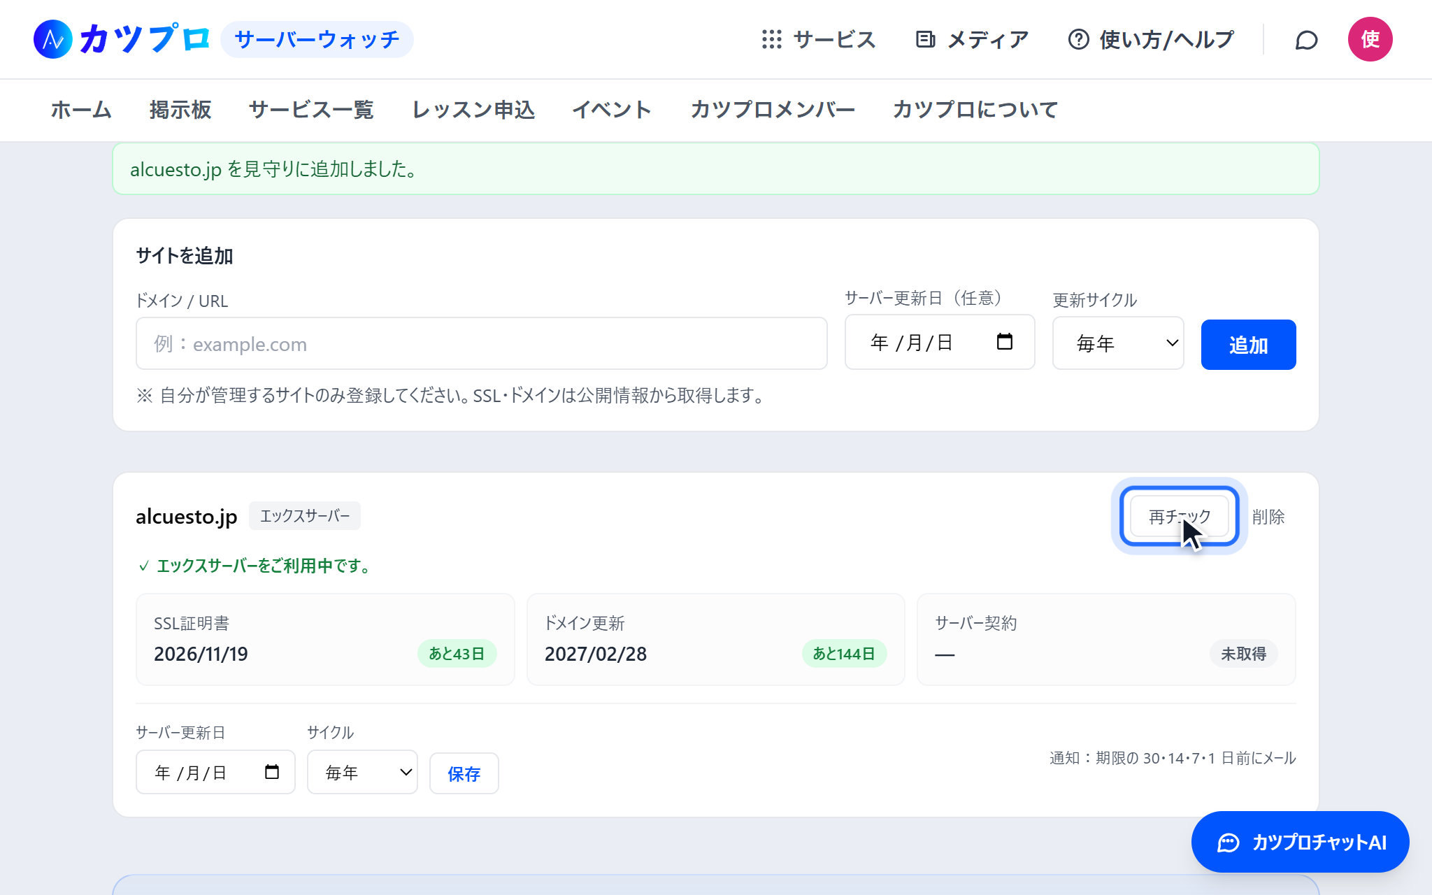1432x895 pixels.
Task: Click the alcuesto.jp site name
Action: [187, 517]
